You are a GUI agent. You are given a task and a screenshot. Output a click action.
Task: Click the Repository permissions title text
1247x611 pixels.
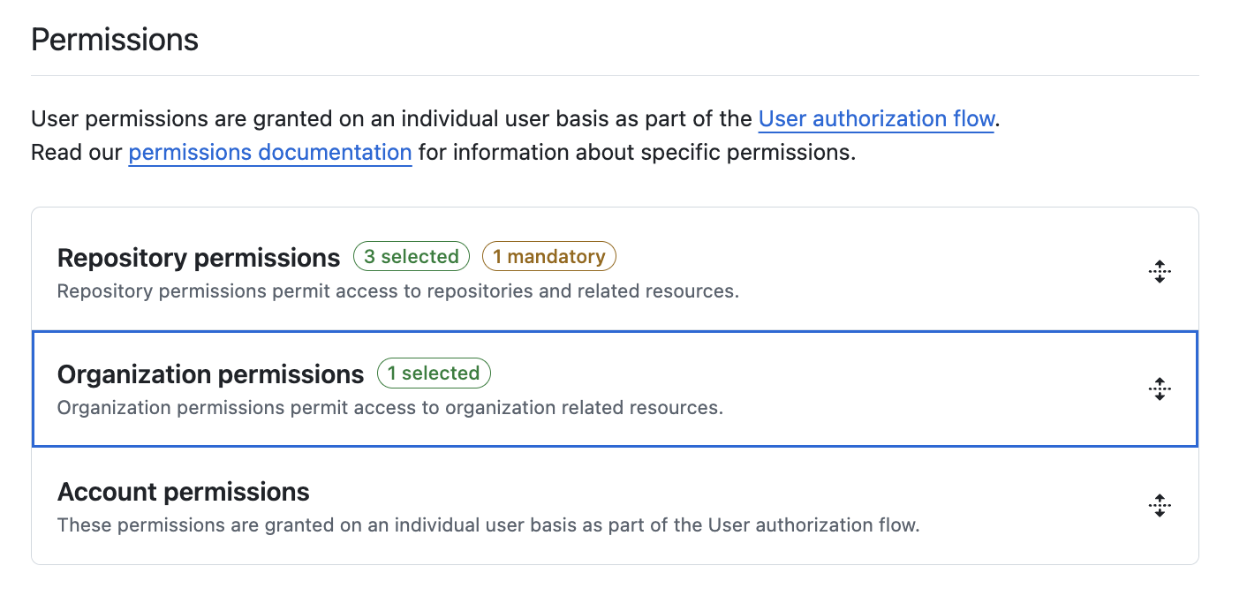[x=198, y=257]
